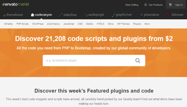Click the VideoHive logo icon

tap(61, 15)
